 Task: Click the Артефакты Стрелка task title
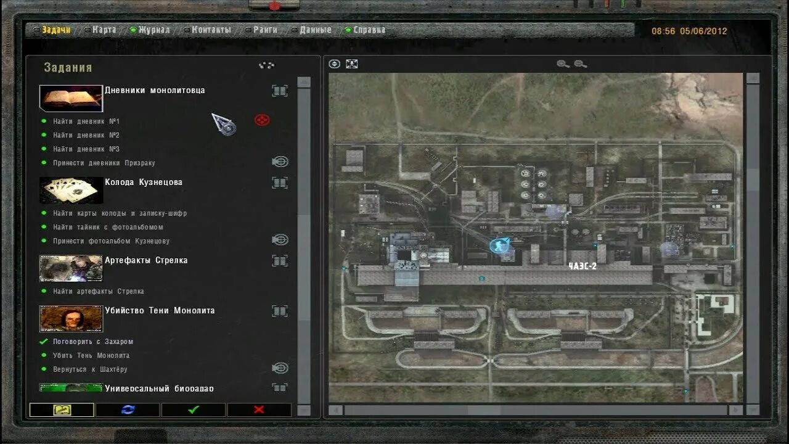(x=146, y=260)
